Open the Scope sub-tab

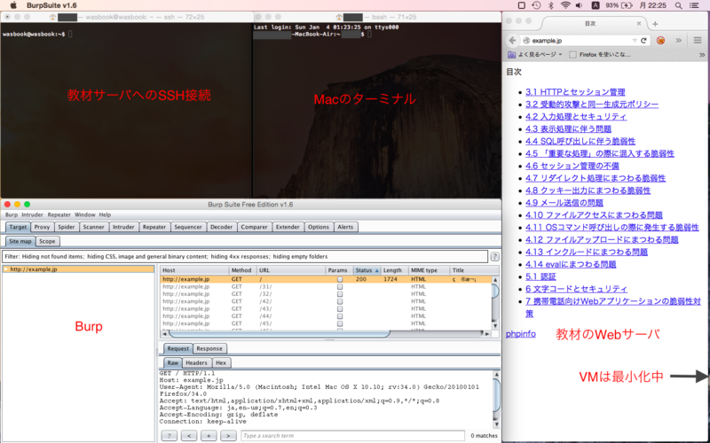(x=47, y=241)
